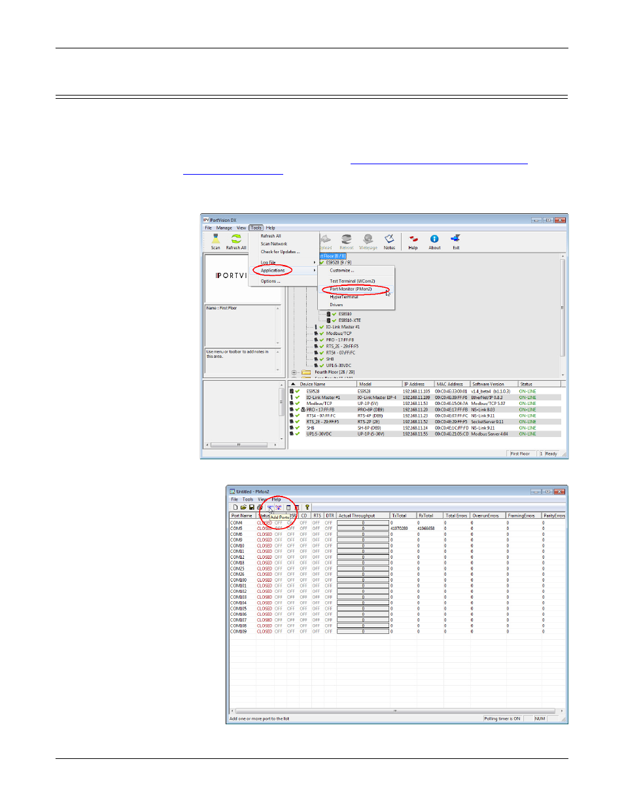624x808 pixels.
Task: Click the Add Ports icon in PMon2
Action: tap(270, 507)
